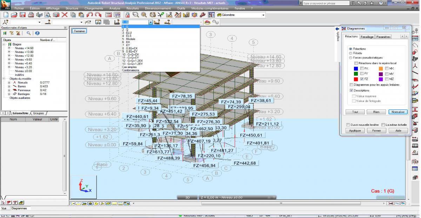Click the orange MX color swatch
This screenshot has width=421, height=218.
(x=381, y=68)
